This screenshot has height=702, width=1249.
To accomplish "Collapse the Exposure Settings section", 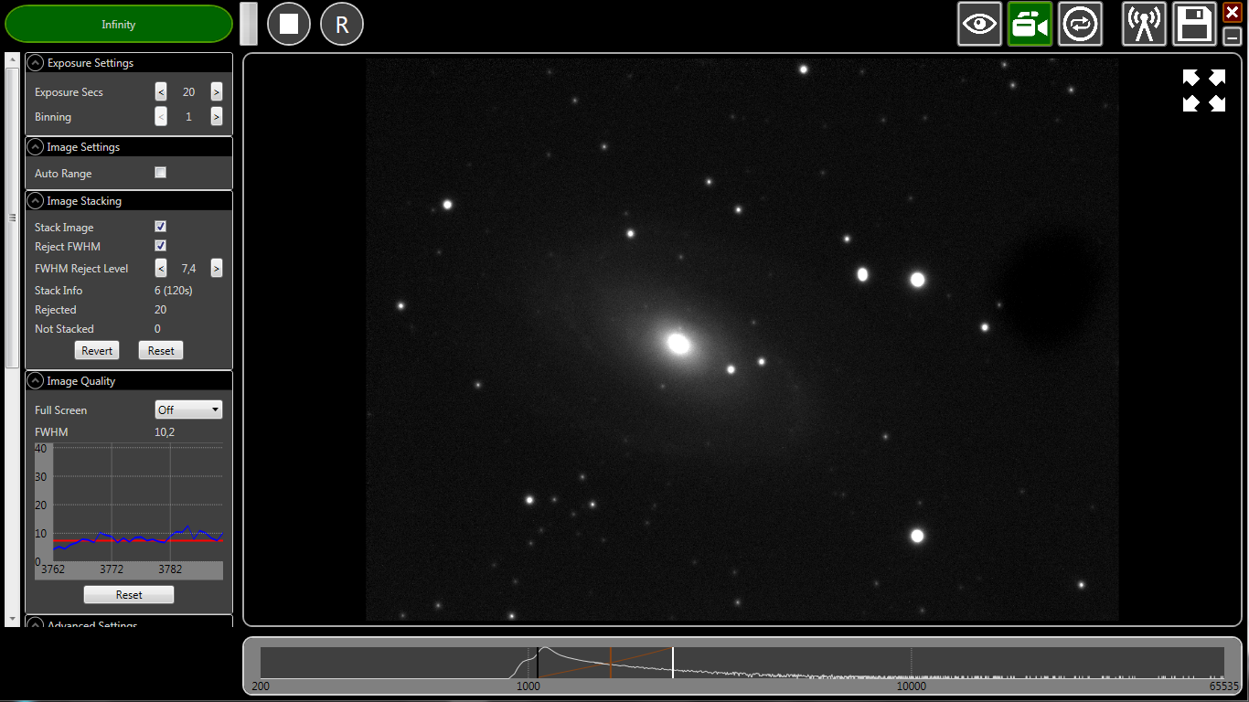I will pos(36,63).
